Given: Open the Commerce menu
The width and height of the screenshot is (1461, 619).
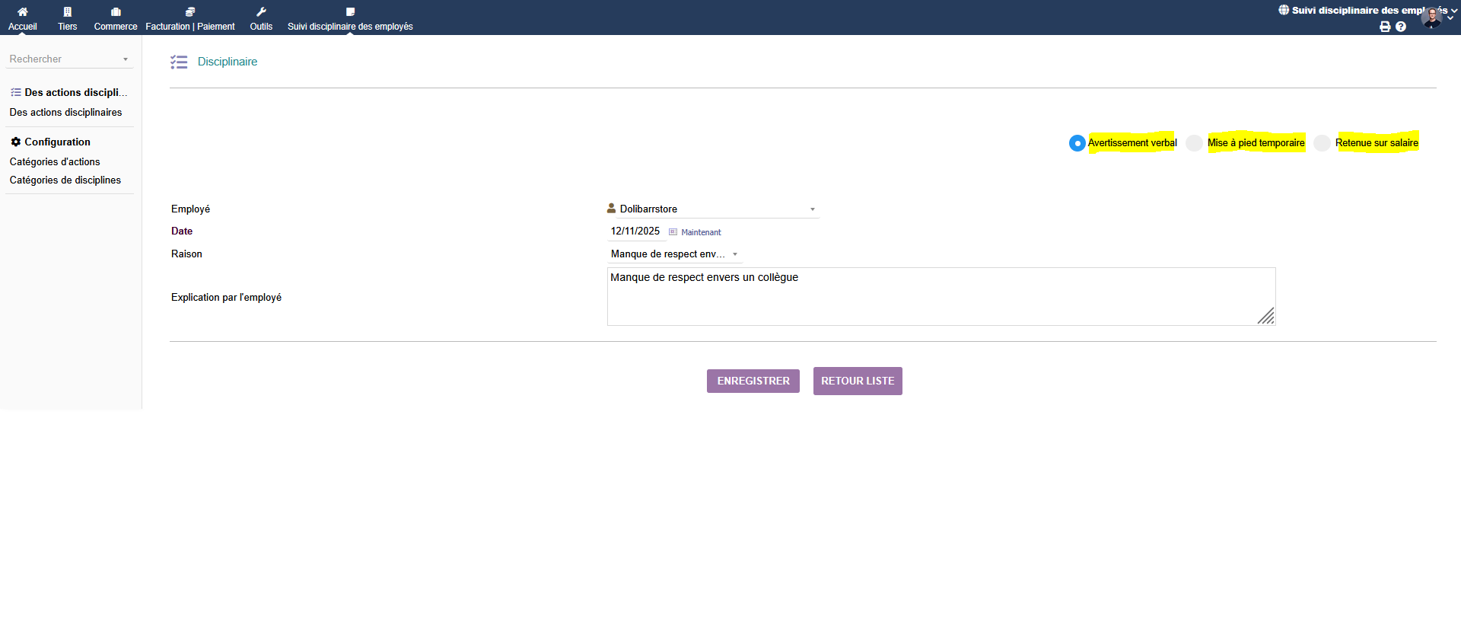Looking at the screenshot, I should 116,18.
